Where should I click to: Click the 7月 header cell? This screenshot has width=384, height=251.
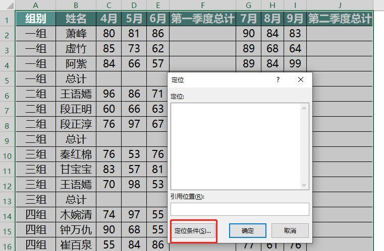pyautogui.click(x=248, y=19)
